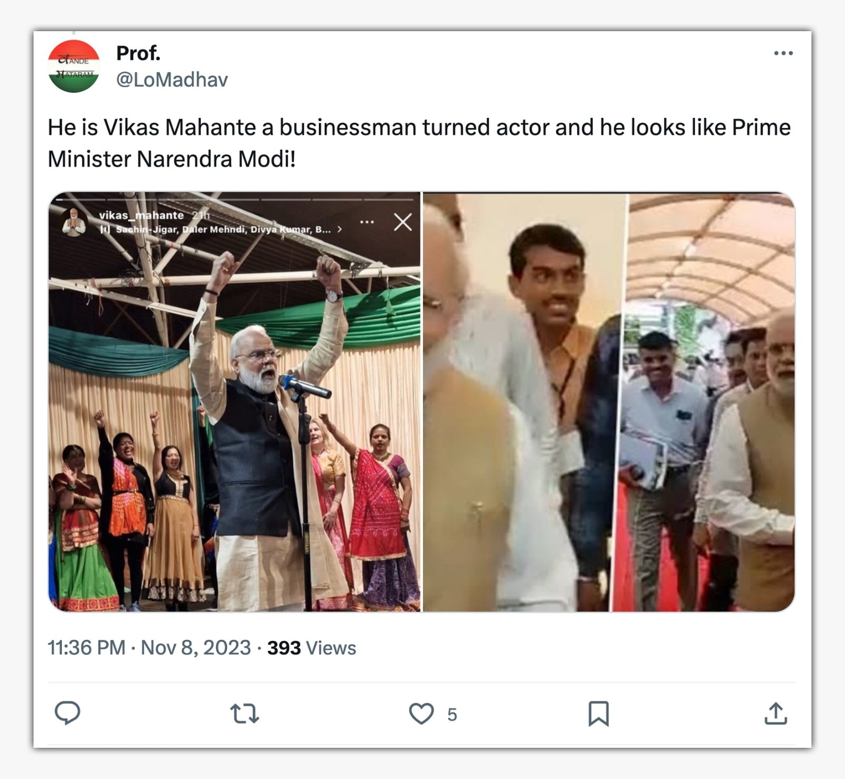Image resolution: width=845 pixels, height=779 pixels.
Task: Tap the vikas_mahante story username
Action: tap(142, 215)
